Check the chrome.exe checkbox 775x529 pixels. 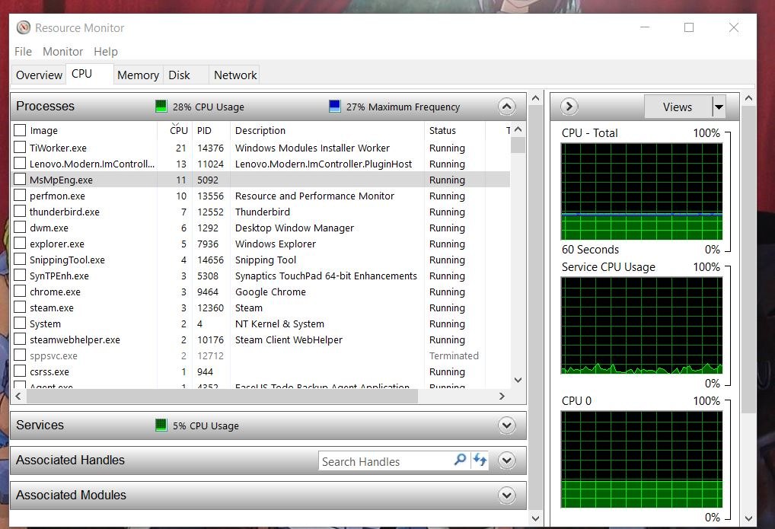pyautogui.click(x=20, y=292)
